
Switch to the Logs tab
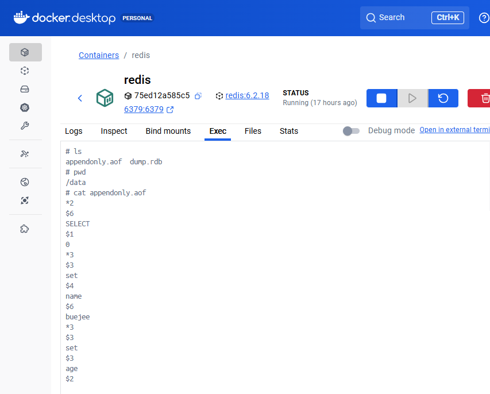[74, 131]
